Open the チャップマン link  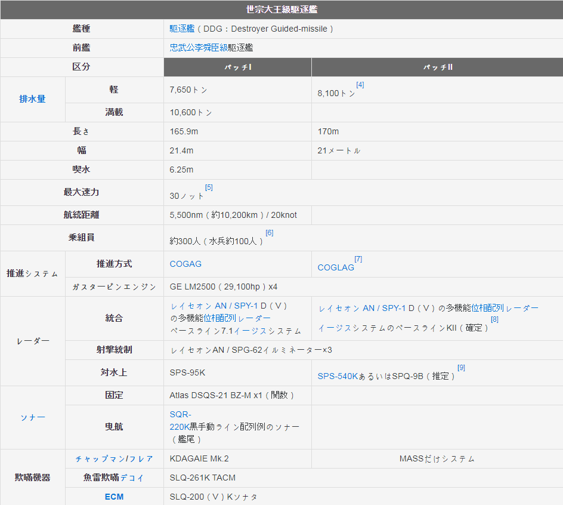(100, 458)
